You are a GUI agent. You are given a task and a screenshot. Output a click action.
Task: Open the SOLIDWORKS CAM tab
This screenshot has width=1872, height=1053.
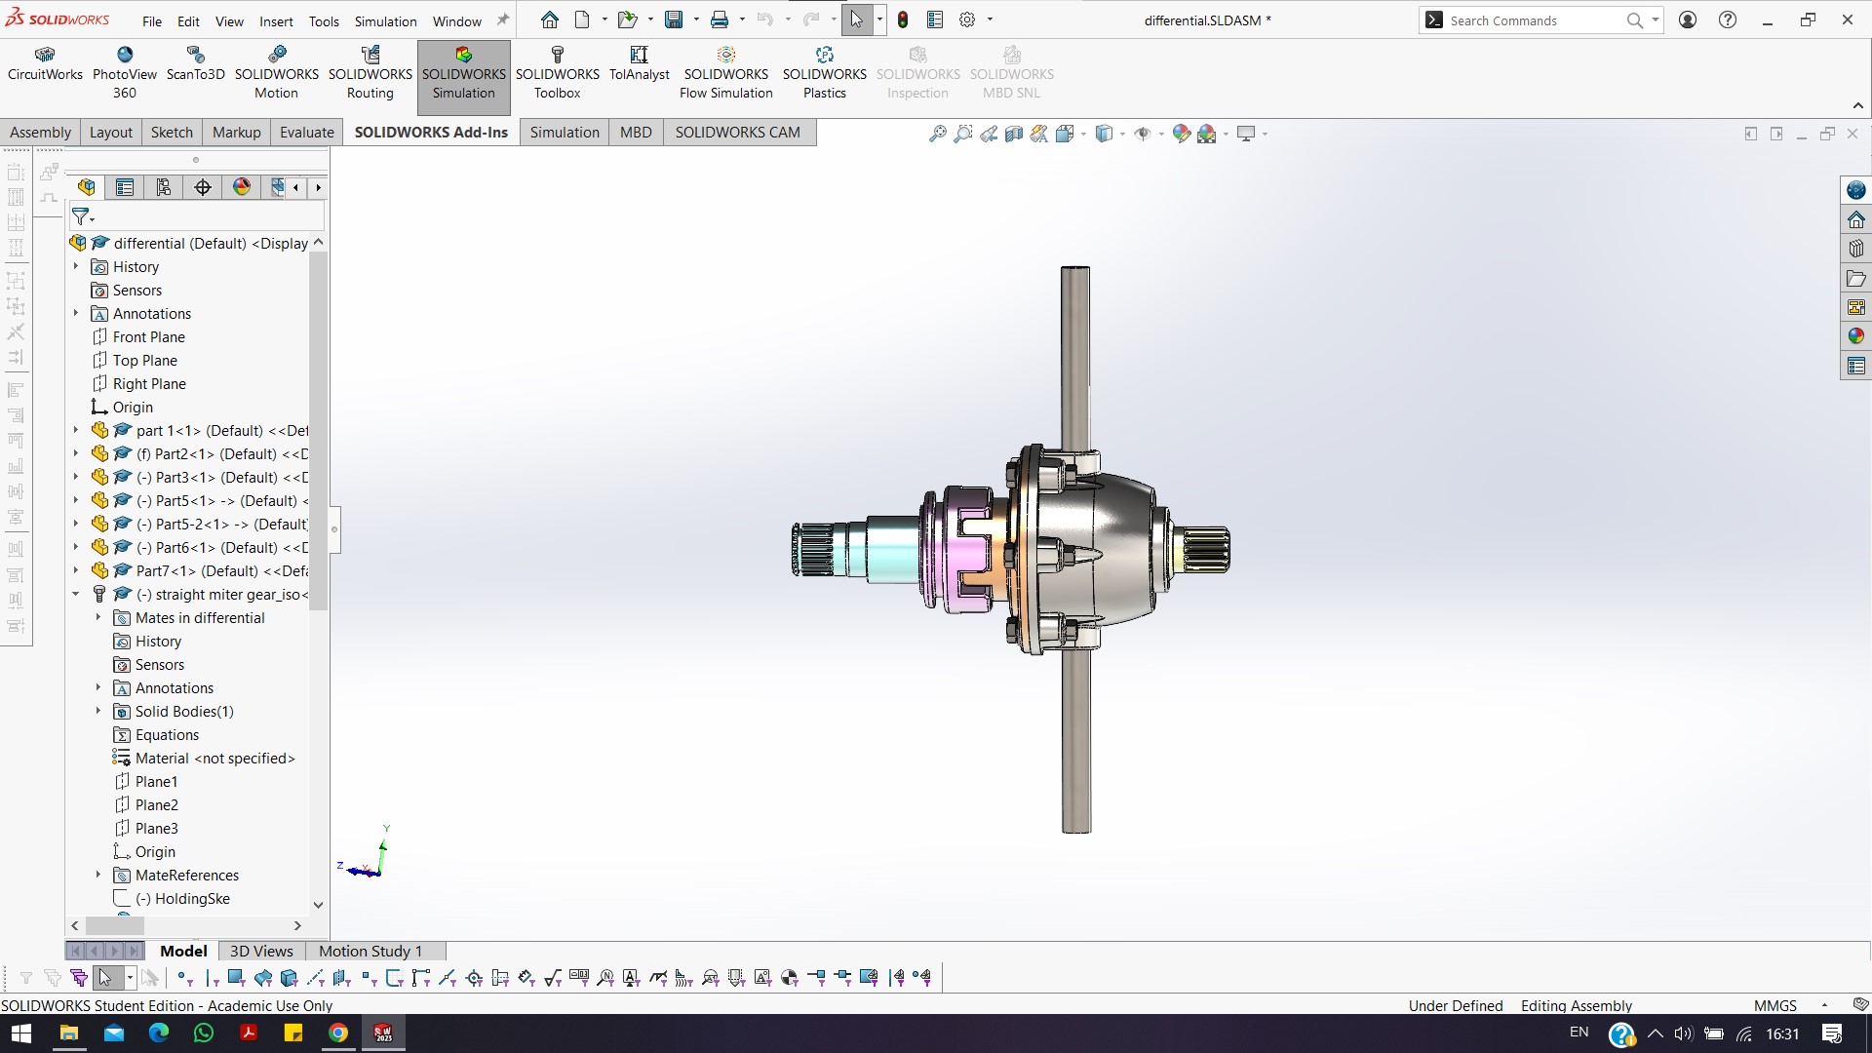click(x=738, y=133)
